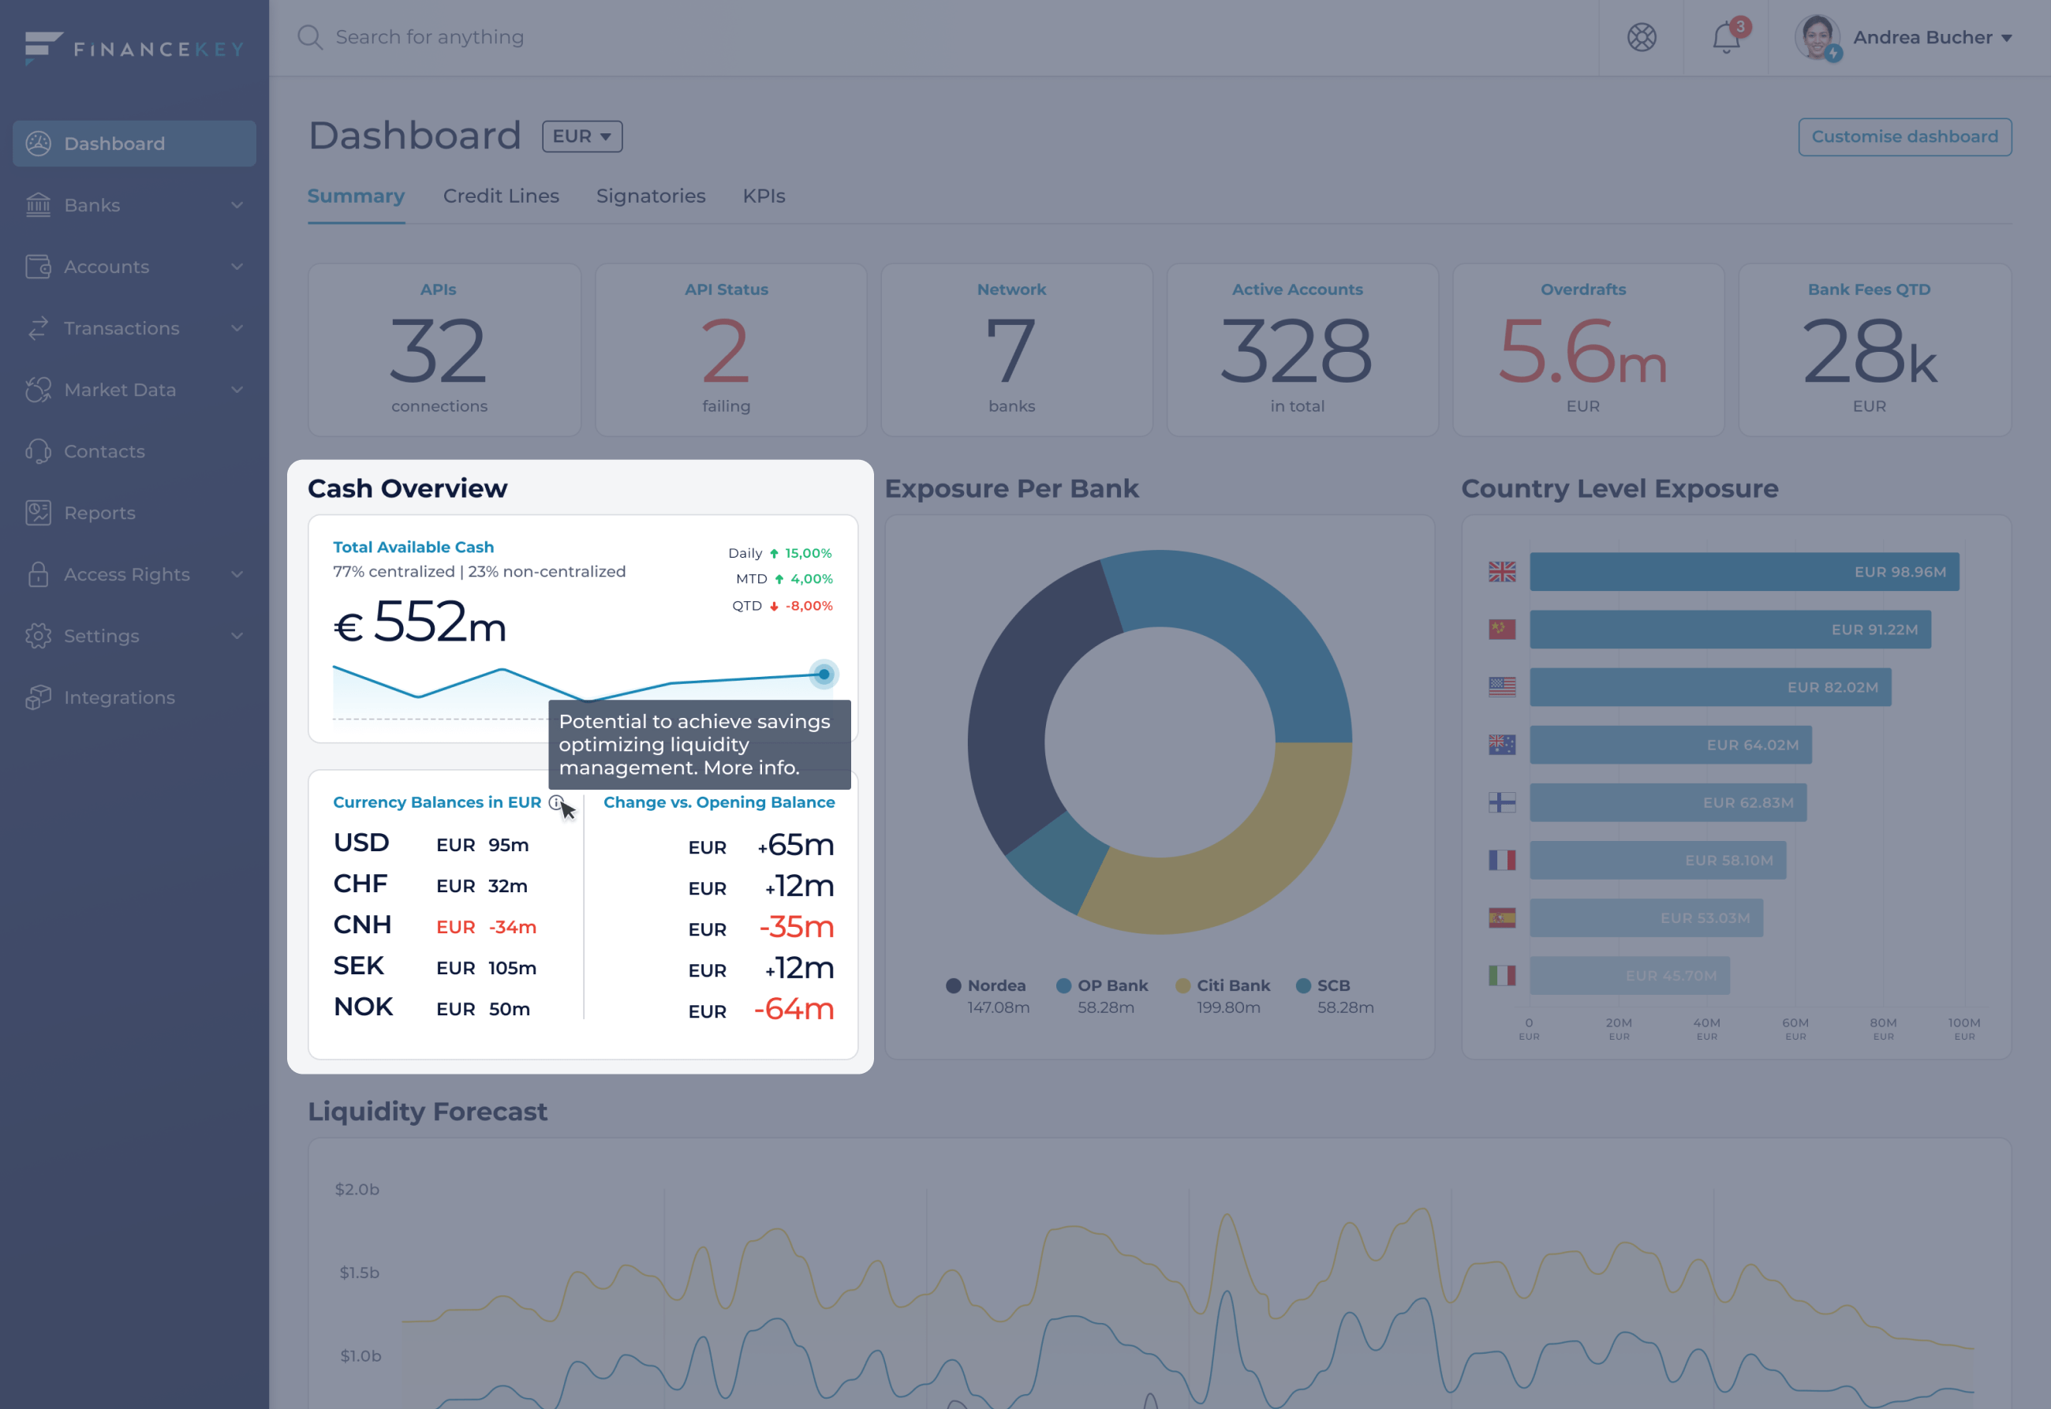Viewport: 2051px width, 1409px height.
Task: Open the help lifebuoy icon
Action: [x=1642, y=38]
